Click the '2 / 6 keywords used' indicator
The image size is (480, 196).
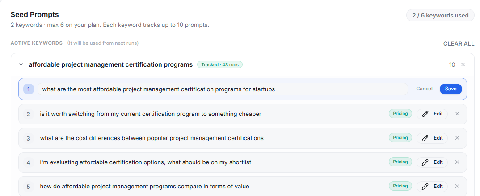[440, 15]
